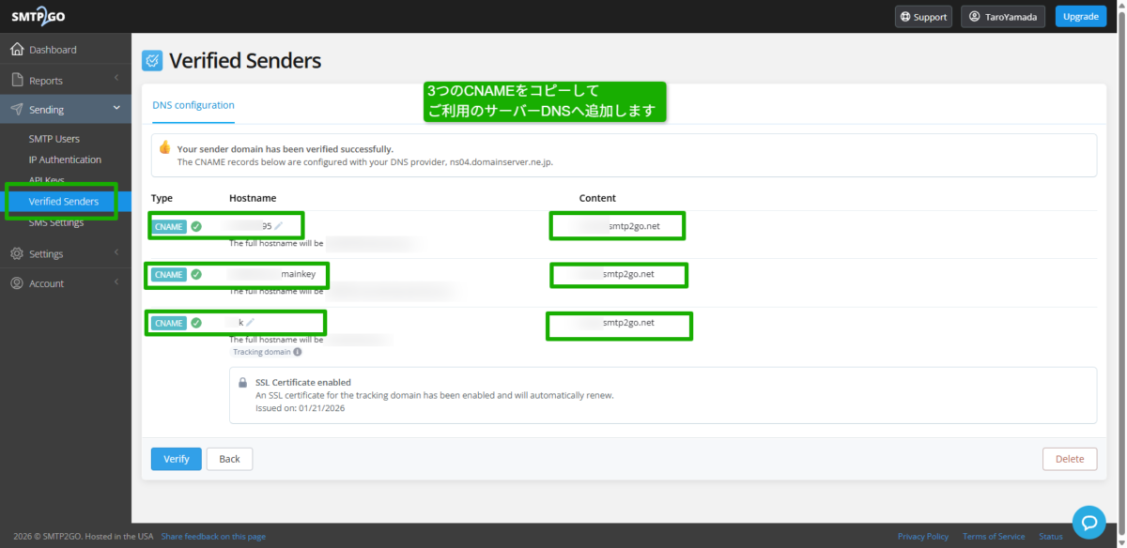Click the Verified Senders page header icon
This screenshot has height=548, width=1127.
click(151, 61)
